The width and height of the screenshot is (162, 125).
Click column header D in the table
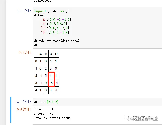click(x=56, y=54)
